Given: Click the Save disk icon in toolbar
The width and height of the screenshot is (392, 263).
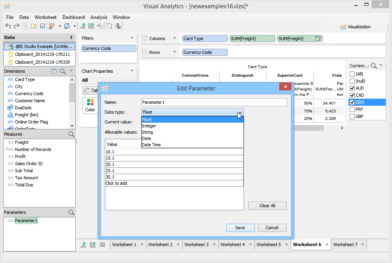Looking at the screenshot, I should coord(42,26).
